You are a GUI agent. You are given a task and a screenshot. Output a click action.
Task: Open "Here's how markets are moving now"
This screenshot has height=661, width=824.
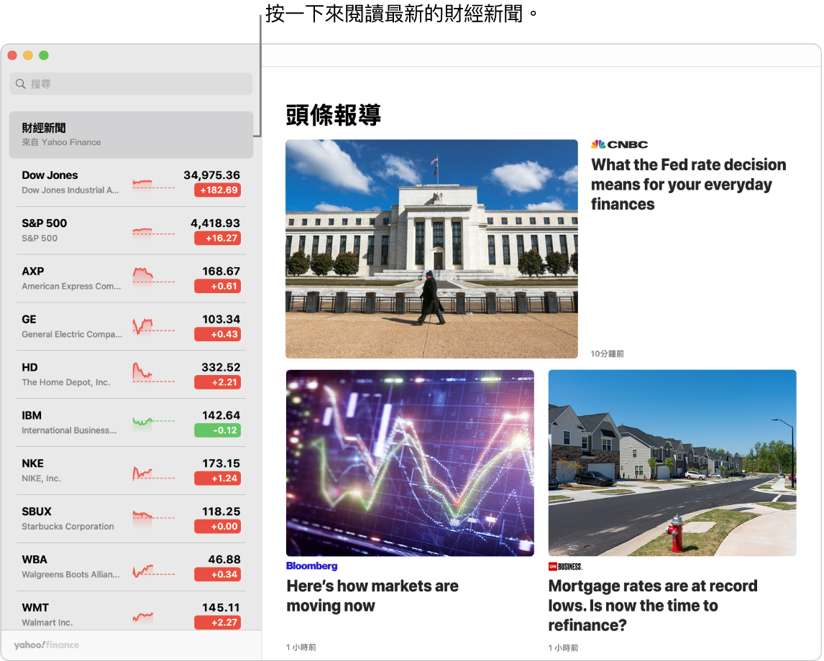pos(372,596)
